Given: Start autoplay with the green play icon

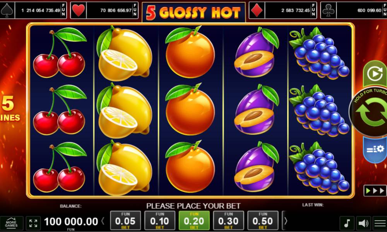Looking at the screenshot, I should (375, 73).
